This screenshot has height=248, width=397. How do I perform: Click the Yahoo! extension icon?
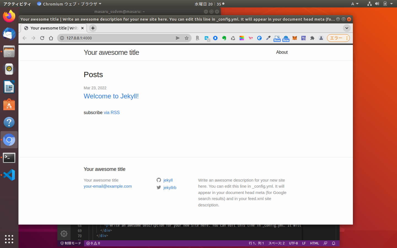point(250,38)
